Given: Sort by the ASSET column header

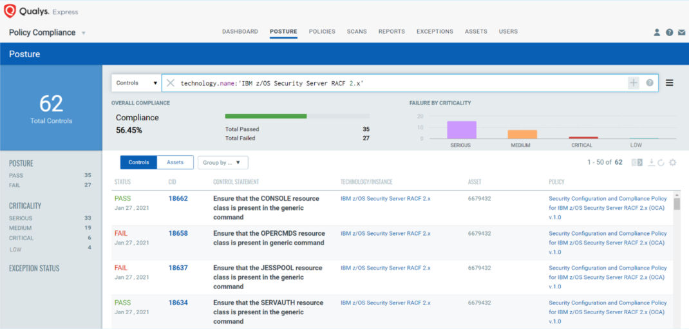Looking at the screenshot, I should pos(475,182).
